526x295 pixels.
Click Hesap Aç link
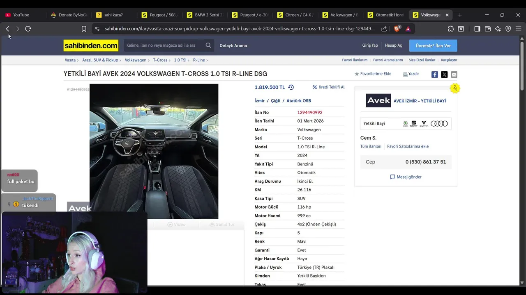[393, 45]
